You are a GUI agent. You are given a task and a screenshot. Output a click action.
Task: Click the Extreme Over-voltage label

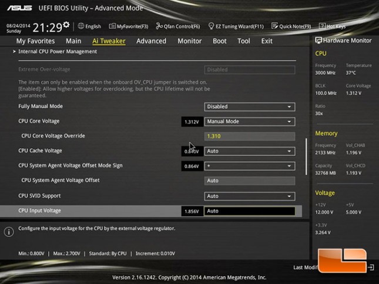(44, 69)
